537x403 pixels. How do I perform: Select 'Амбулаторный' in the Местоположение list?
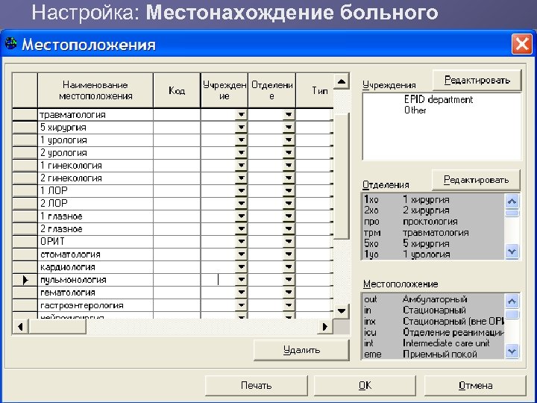click(x=433, y=299)
